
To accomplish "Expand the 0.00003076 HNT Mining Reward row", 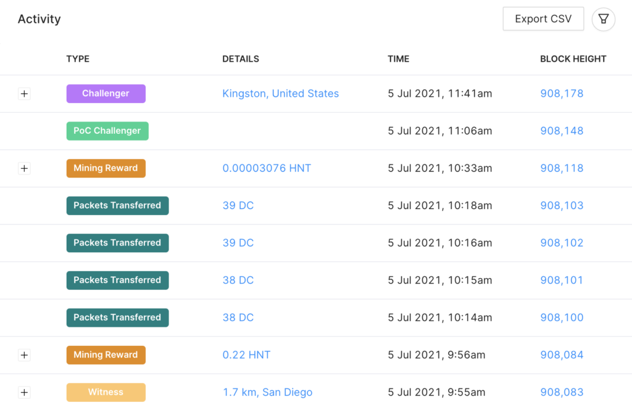I will pyautogui.click(x=24, y=168).
